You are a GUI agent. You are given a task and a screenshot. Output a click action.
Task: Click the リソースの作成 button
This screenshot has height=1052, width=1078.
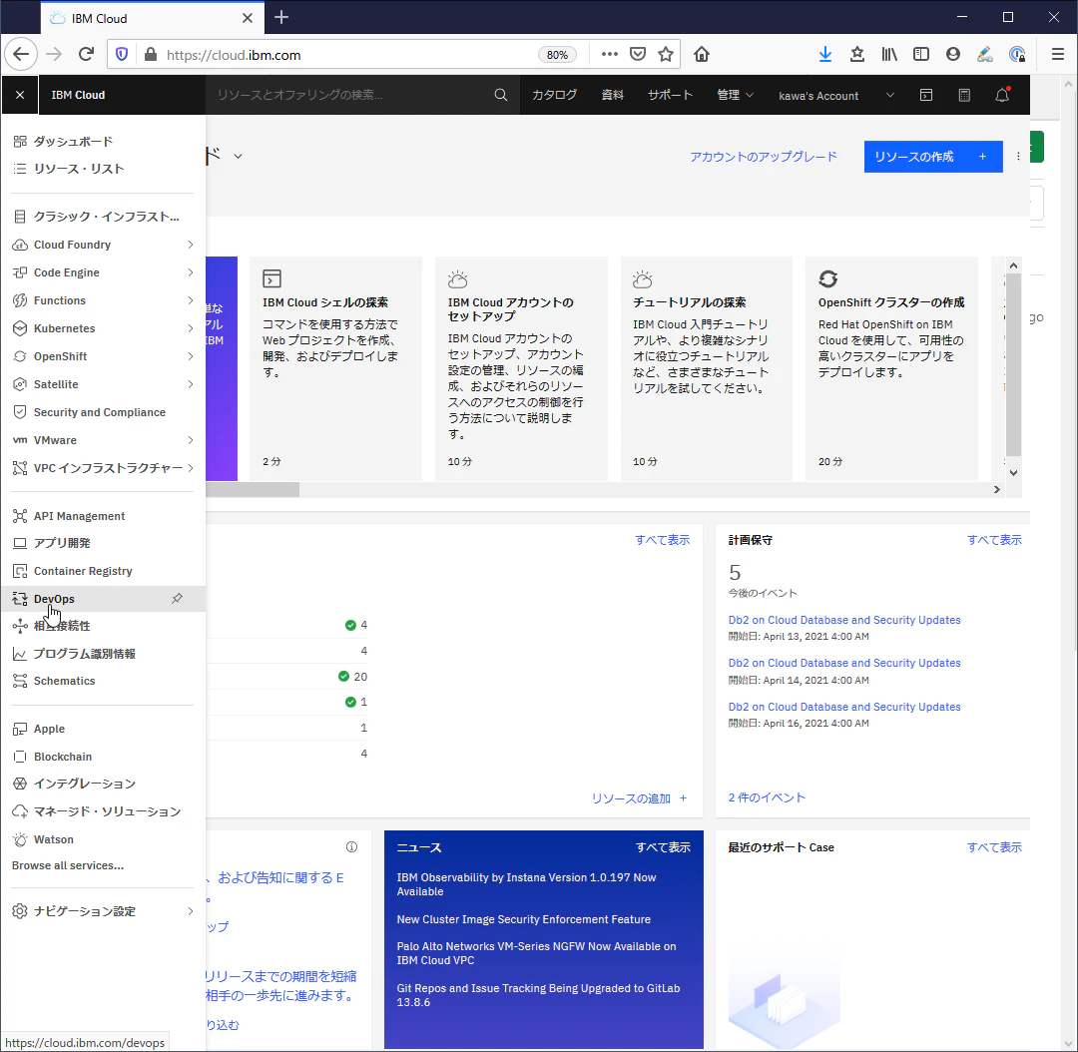[x=933, y=157]
